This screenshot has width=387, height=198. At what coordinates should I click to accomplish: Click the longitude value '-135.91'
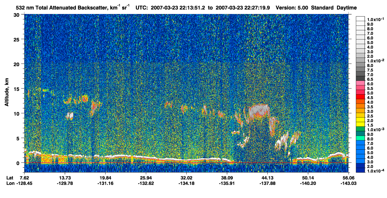pyautogui.click(x=227, y=183)
